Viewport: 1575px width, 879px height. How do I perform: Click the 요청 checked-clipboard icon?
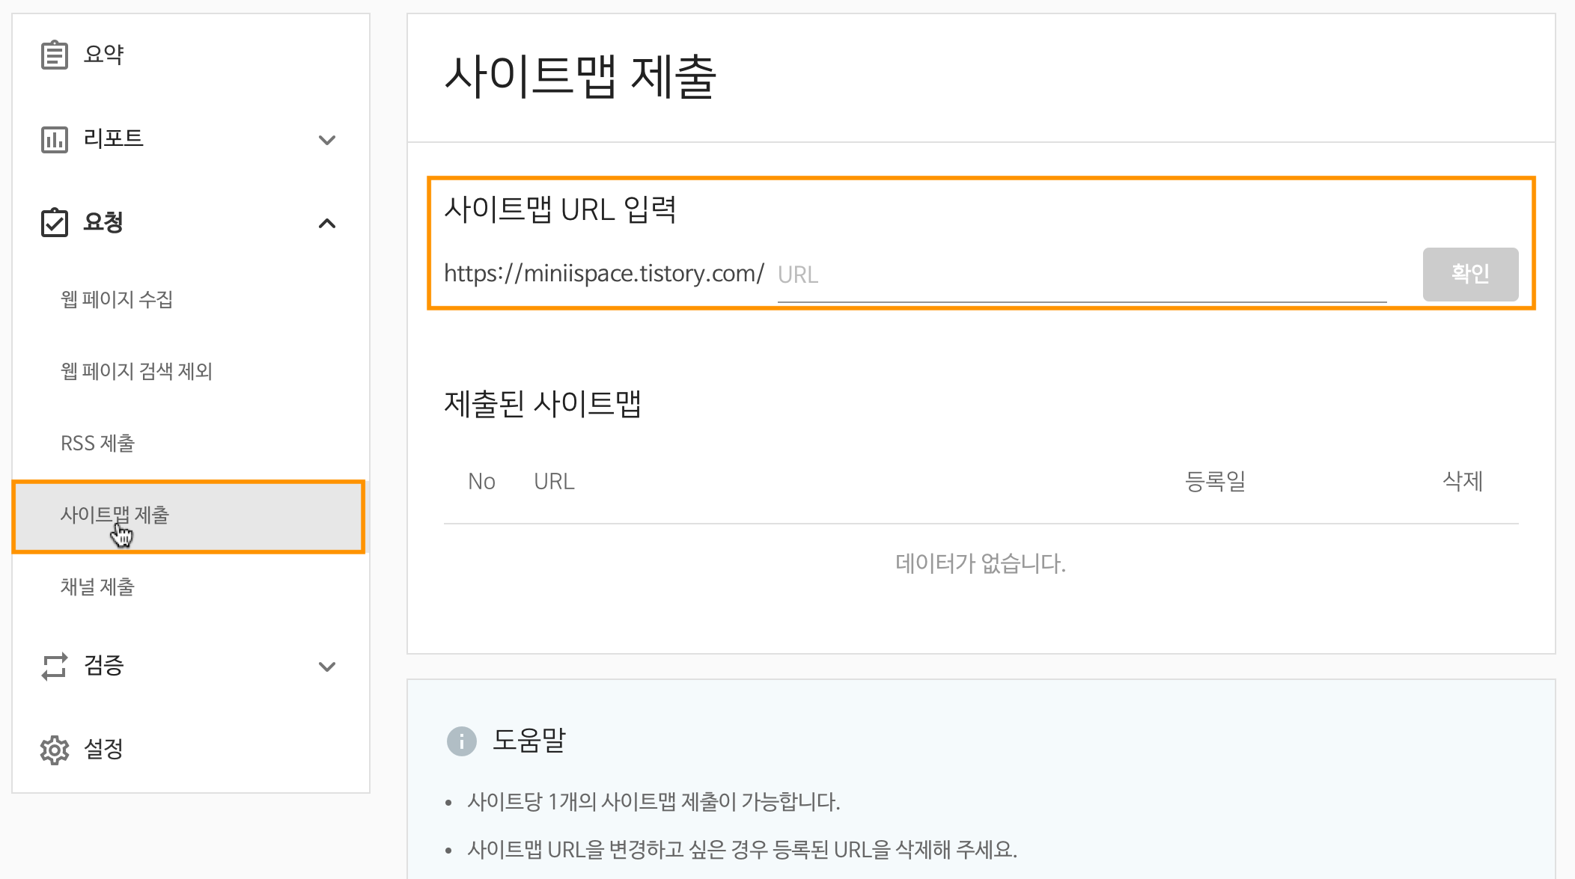54,222
